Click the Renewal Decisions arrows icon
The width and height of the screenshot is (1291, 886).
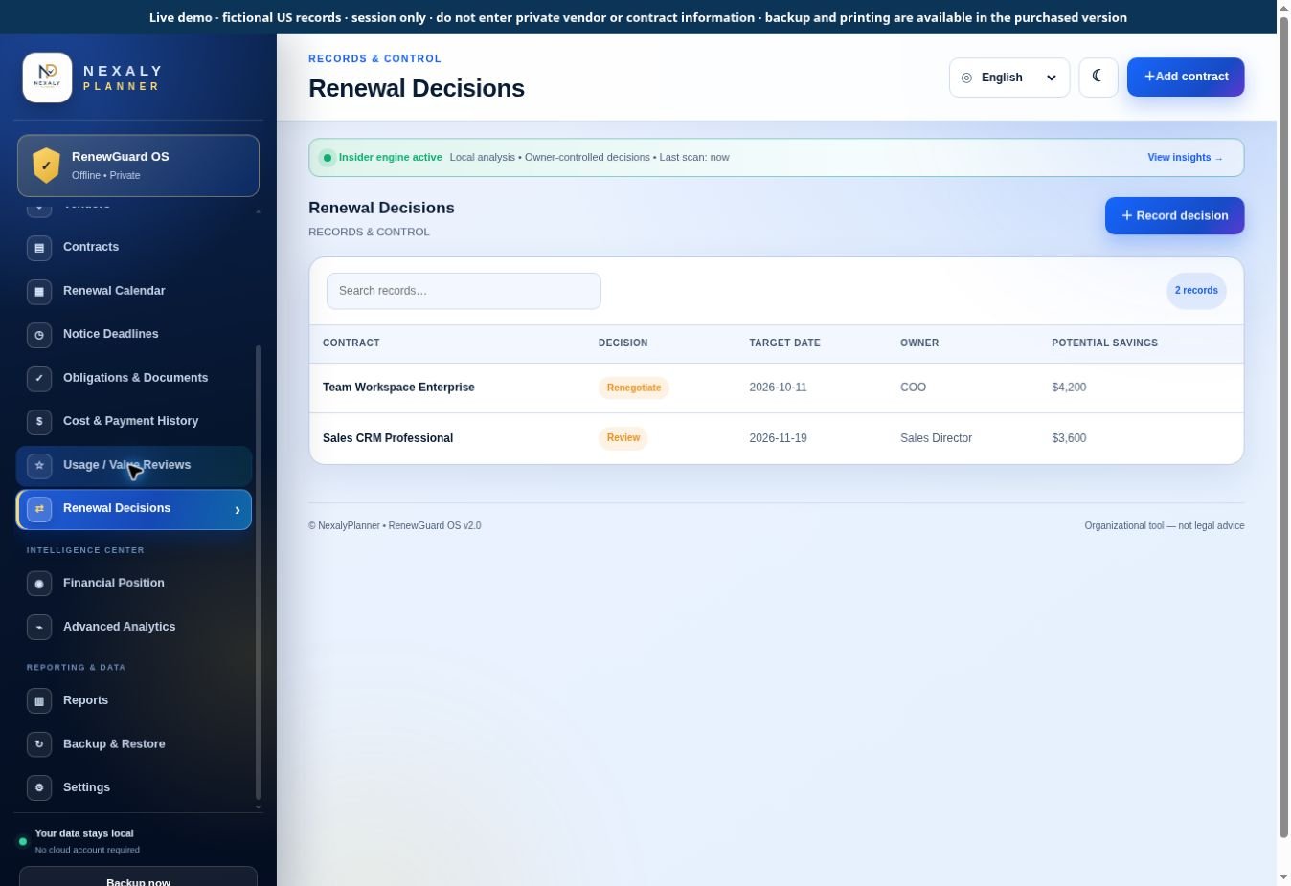[x=39, y=509]
